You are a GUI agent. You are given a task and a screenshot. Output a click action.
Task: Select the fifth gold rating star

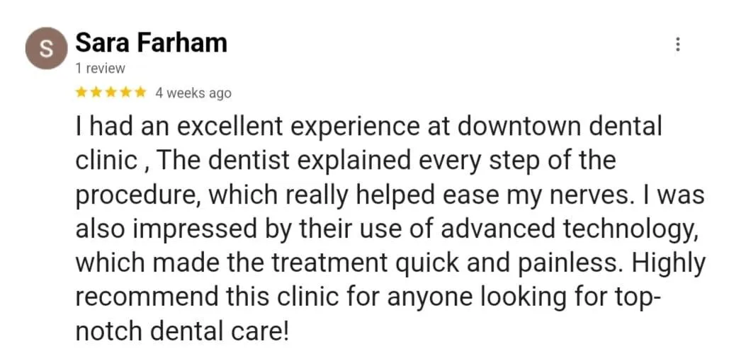click(x=140, y=93)
